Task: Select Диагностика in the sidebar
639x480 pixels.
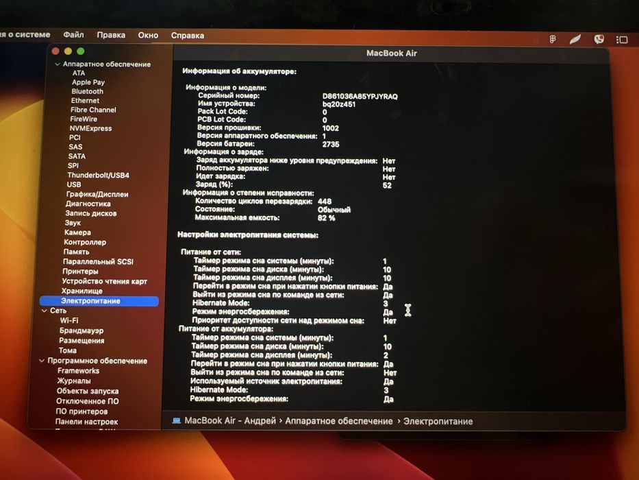Action: tap(88, 204)
